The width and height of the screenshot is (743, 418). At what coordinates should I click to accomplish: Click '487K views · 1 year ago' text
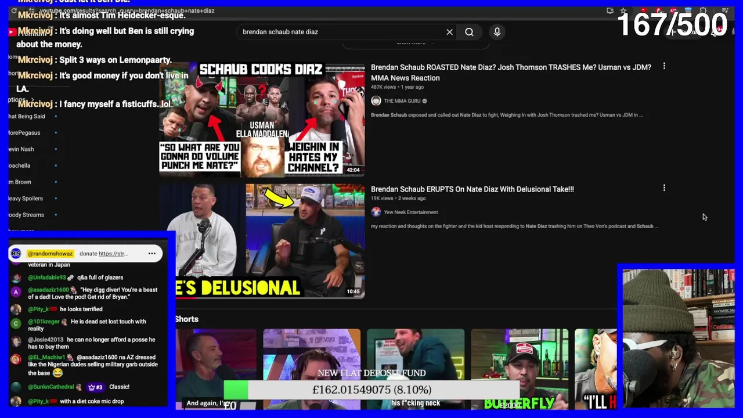tap(397, 87)
